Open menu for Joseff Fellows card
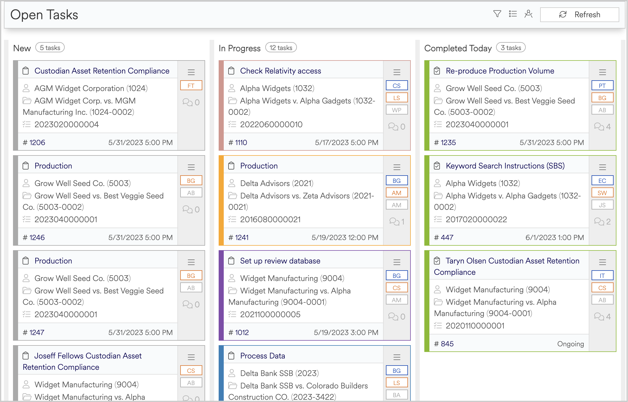Screen dimensions: 628x402 191,357
